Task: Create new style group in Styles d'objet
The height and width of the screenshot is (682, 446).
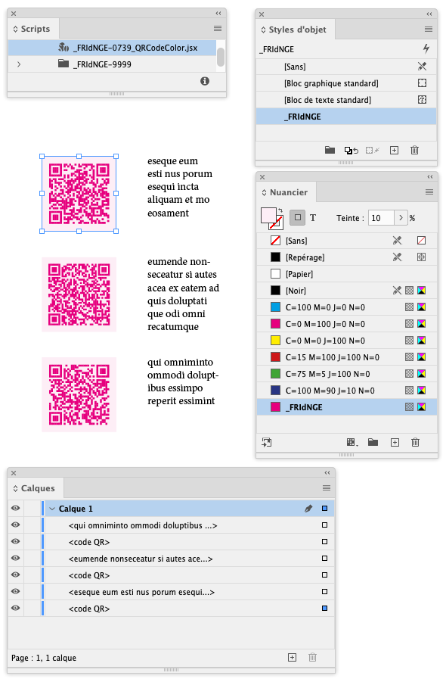Action: (x=330, y=150)
